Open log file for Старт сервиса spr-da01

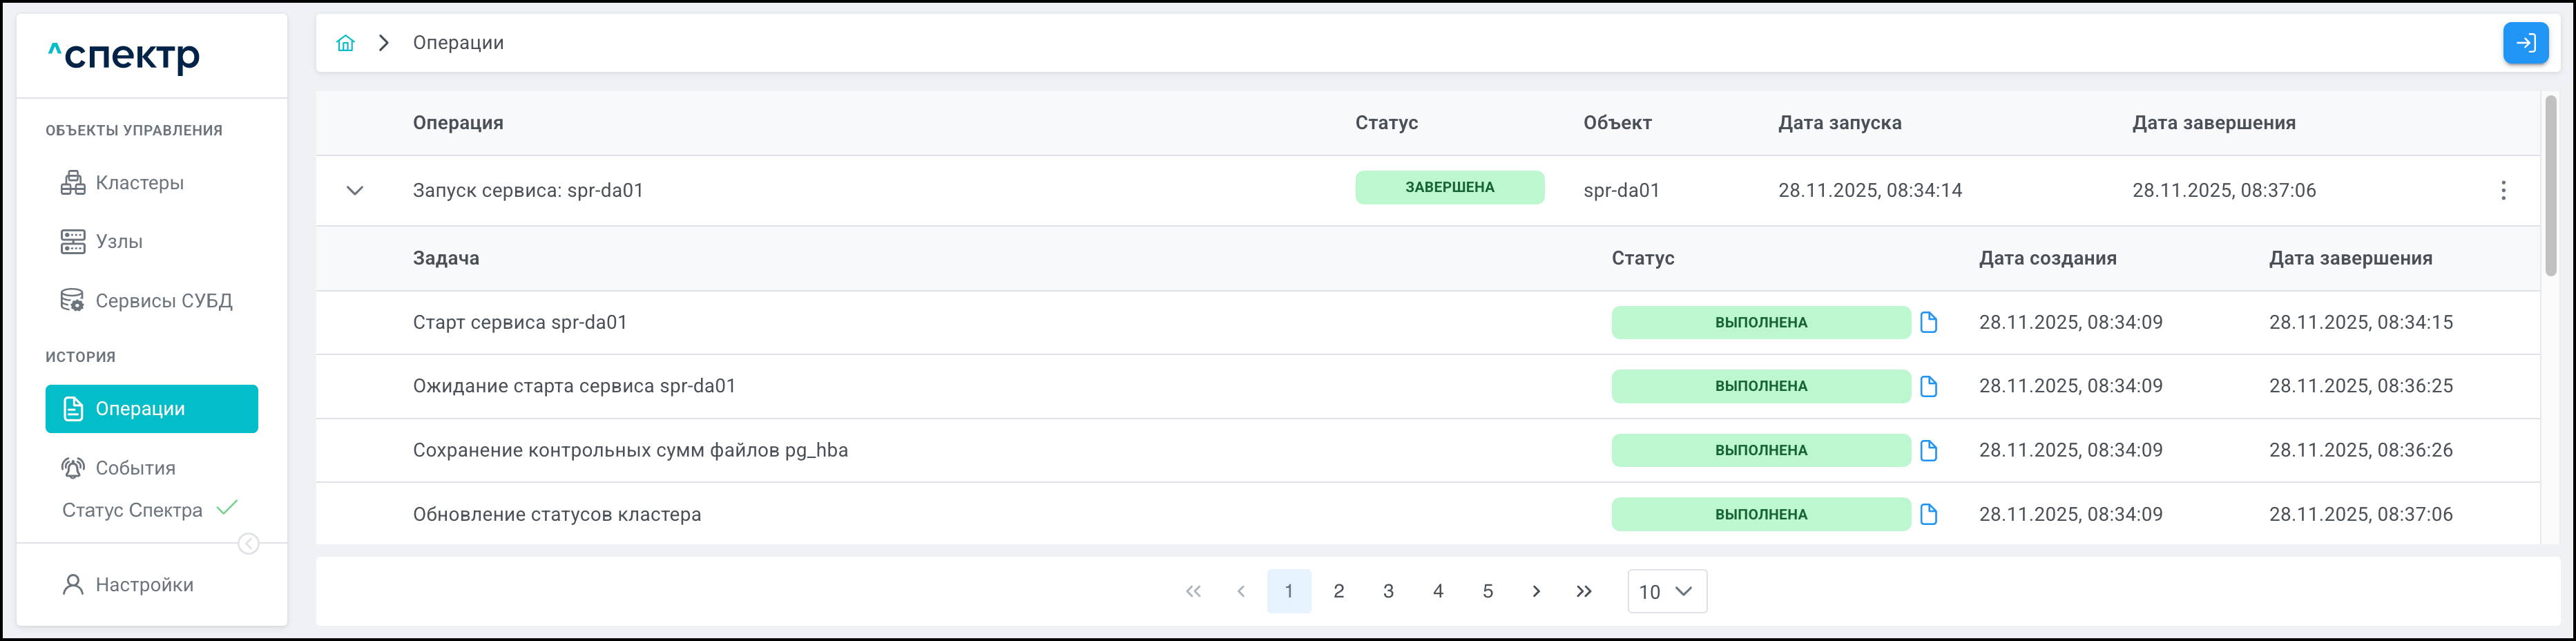(1928, 322)
